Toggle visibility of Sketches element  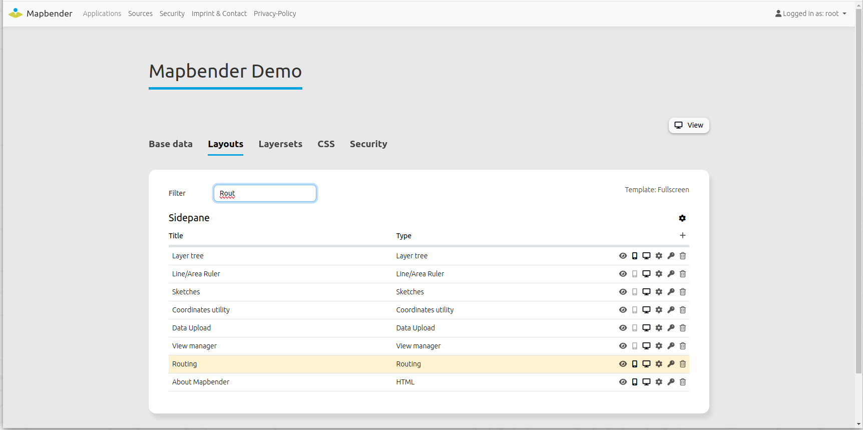coord(623,292)
